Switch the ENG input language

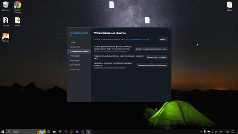221,131
